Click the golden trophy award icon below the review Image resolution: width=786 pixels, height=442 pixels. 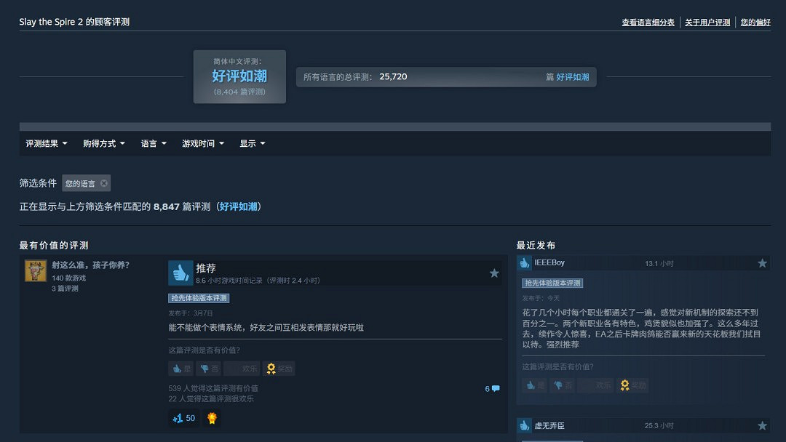tap(211, 417)
